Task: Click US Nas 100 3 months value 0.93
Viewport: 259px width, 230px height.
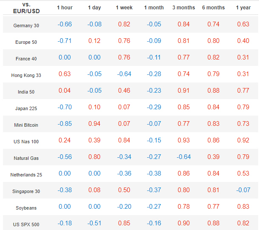Action: point(184,140)
